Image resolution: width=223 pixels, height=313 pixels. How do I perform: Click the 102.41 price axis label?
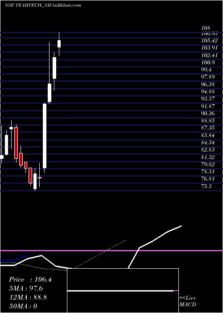click(210, 55)
